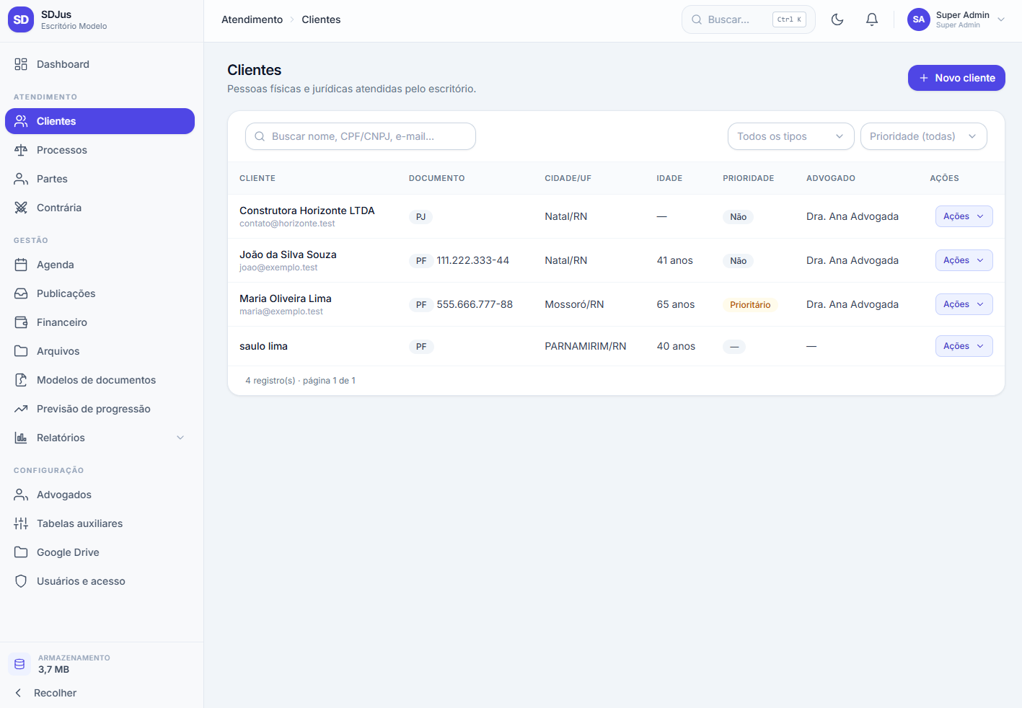Open client João da Silva Souza
The width and height of the screenshot is (1022, 708).
[x=288, y=255]
